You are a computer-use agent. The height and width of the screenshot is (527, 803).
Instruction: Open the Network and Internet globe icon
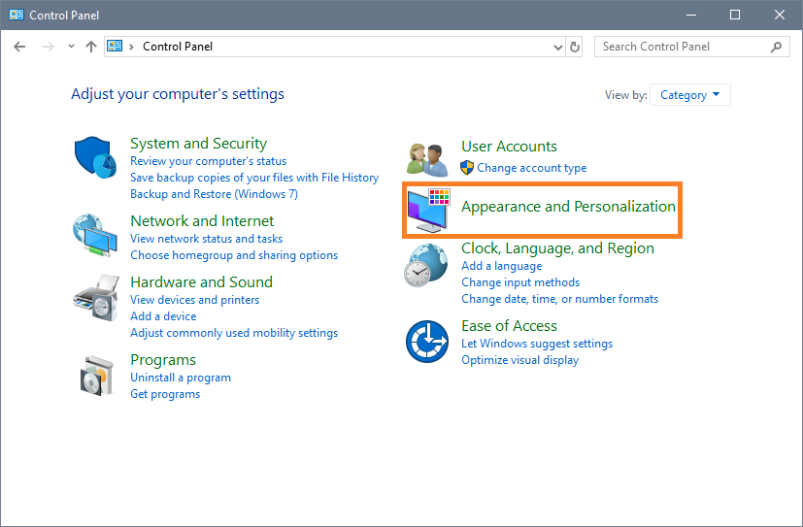pos(95,235)
